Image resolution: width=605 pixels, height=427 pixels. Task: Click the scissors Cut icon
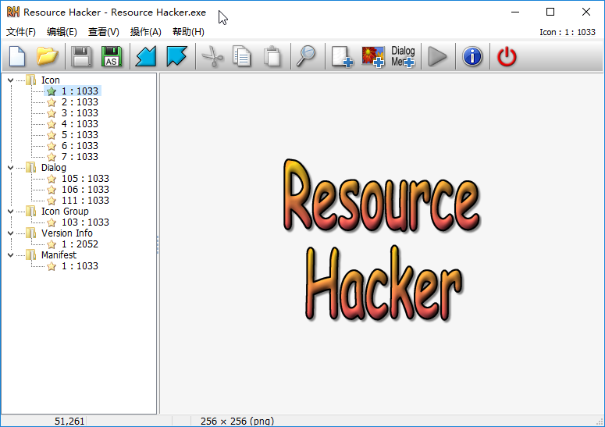(212, 57)
